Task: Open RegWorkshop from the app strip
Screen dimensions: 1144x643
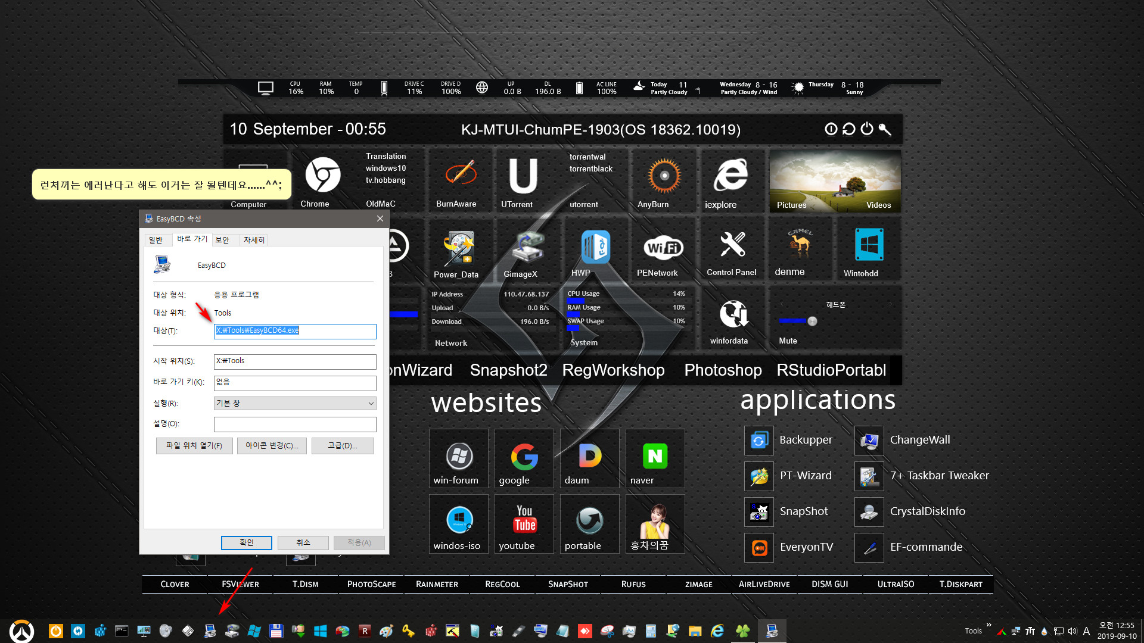Action: (x=613, y=370)
